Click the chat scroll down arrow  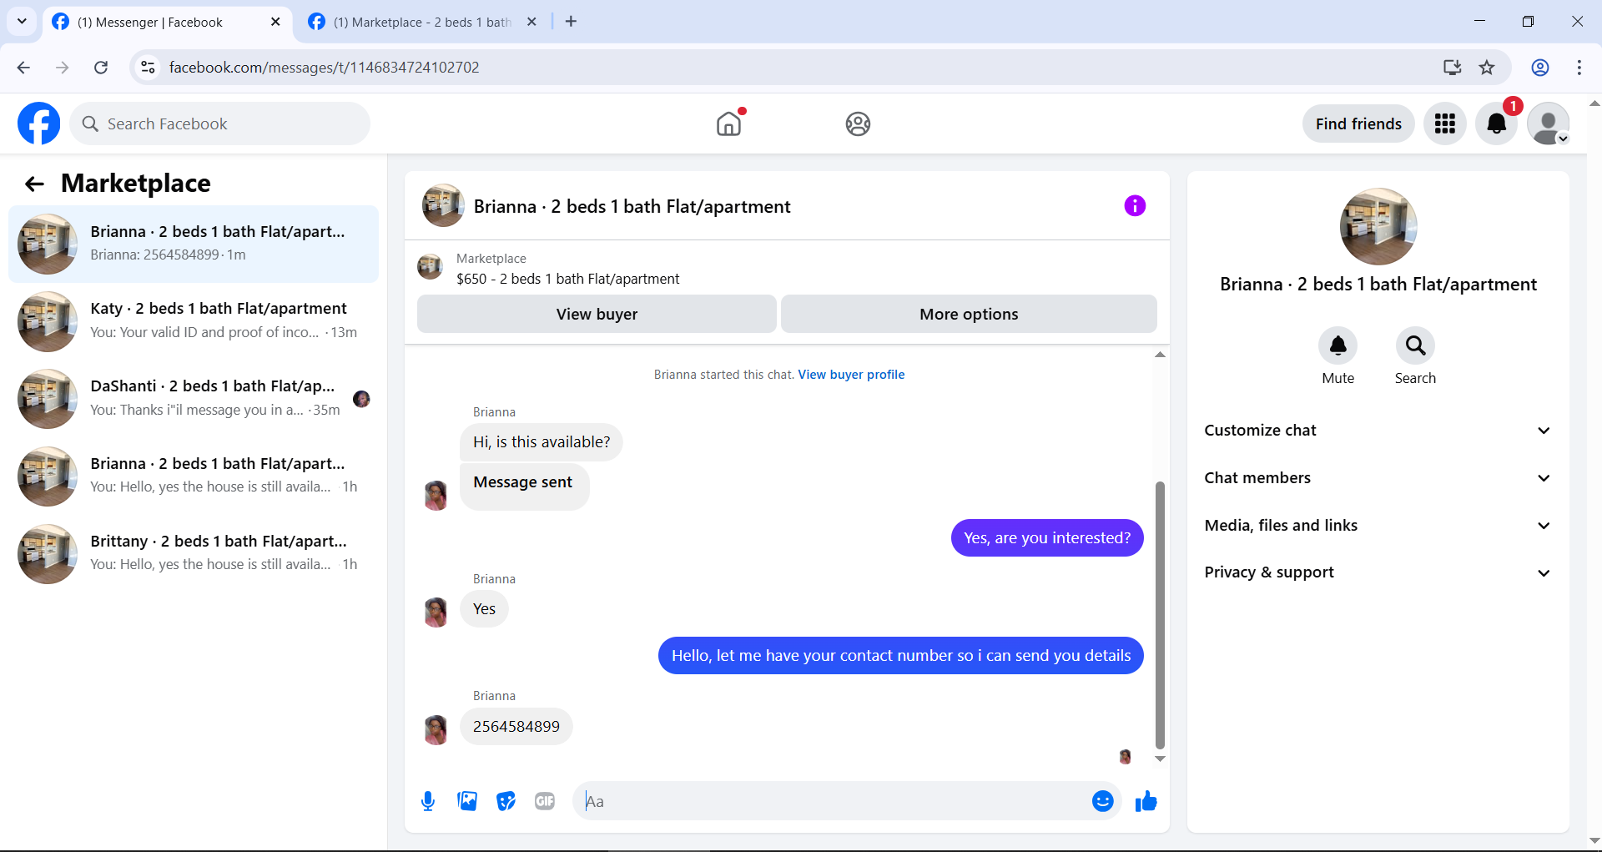point(1160,759)
